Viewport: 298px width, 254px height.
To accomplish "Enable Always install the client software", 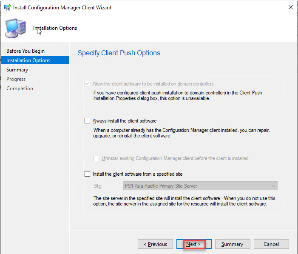I will 88,121.
